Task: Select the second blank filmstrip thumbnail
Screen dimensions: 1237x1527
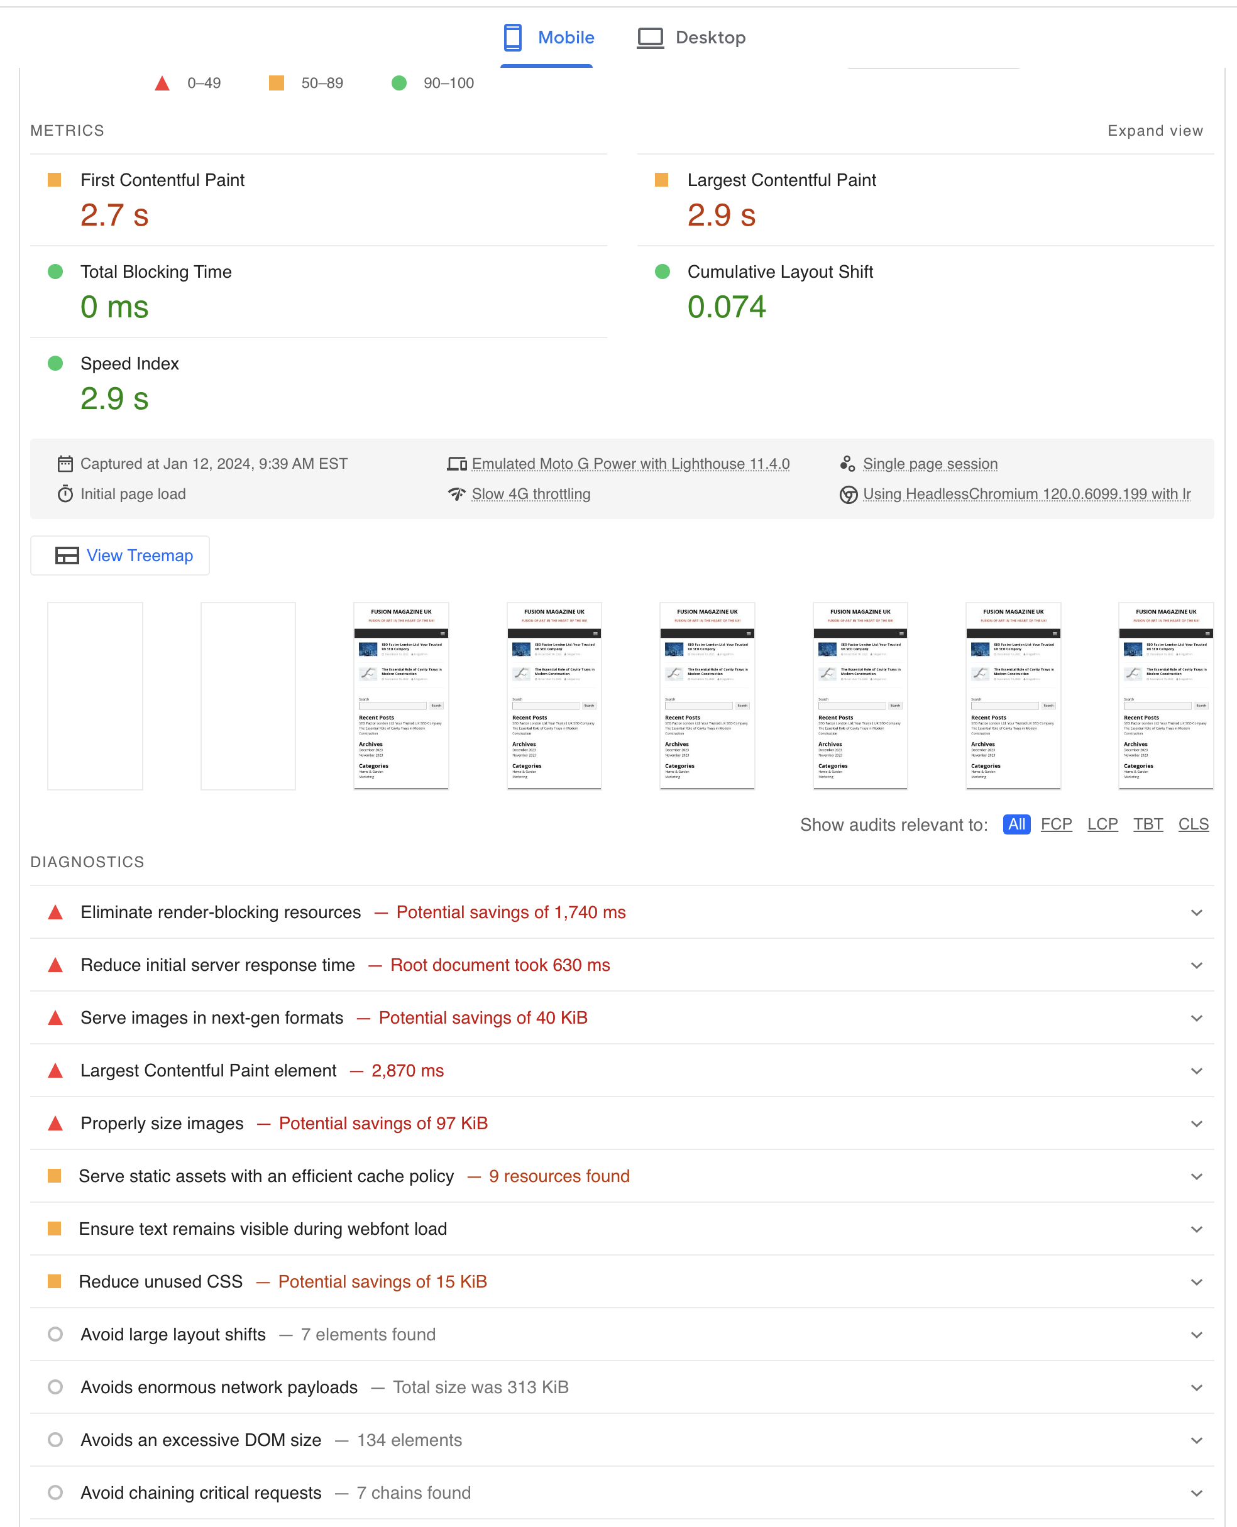Action: [248, 696]
